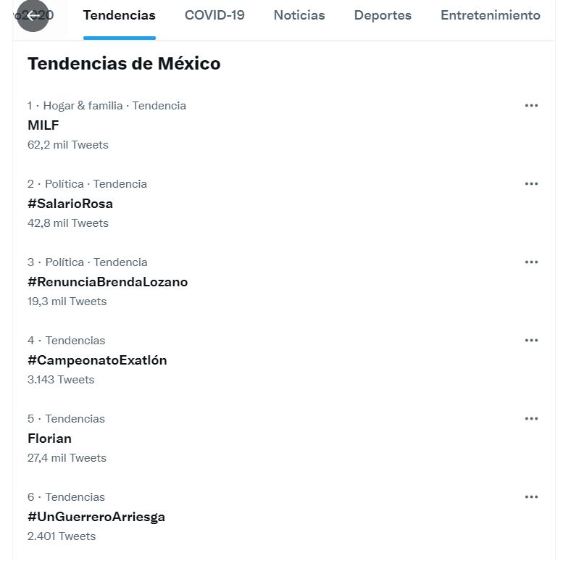Go to the Entretenimiento tab
579x561 pixels.
click(491, 15)
